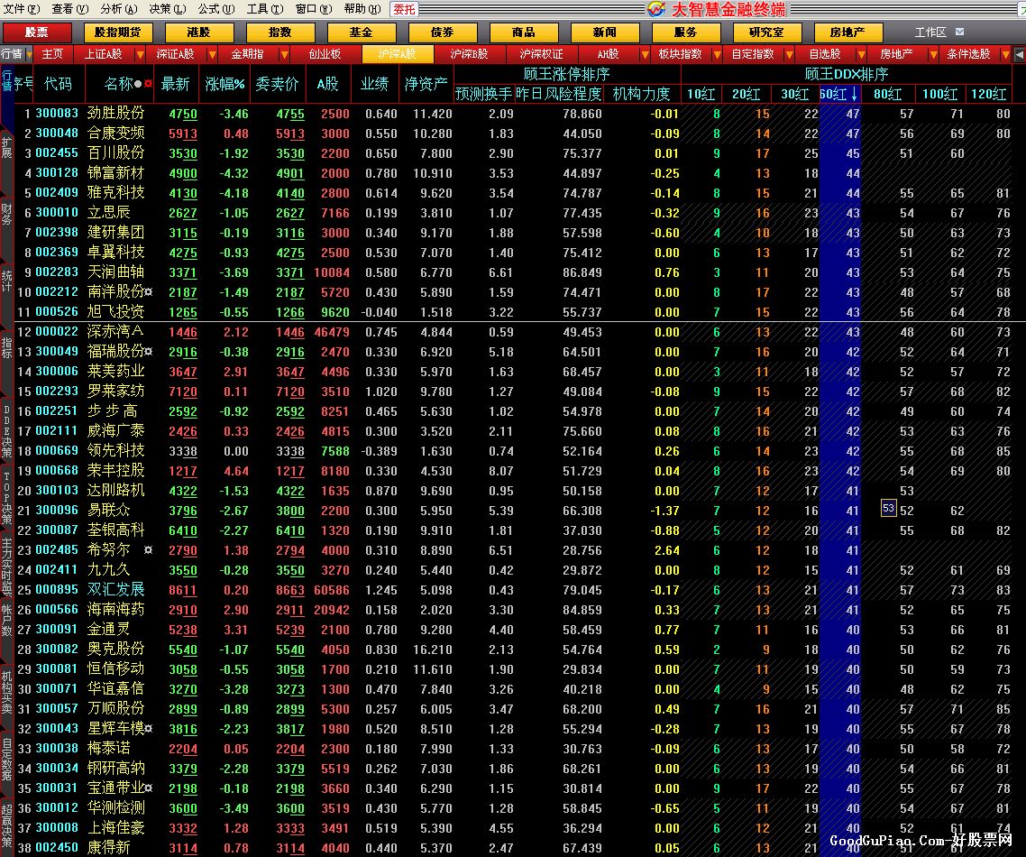Switch to the 主页 tab
This screenshot has width=1026, height=857.
coord(52,54)
